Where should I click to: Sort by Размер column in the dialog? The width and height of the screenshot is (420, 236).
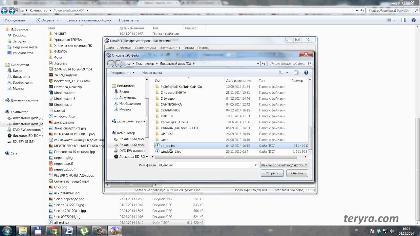297,80
